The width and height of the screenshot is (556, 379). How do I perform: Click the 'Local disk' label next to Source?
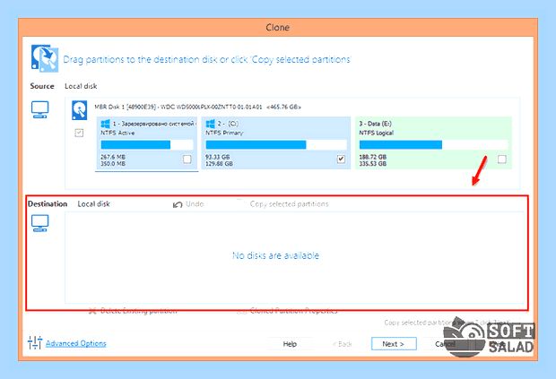click(x=81, y=86)
